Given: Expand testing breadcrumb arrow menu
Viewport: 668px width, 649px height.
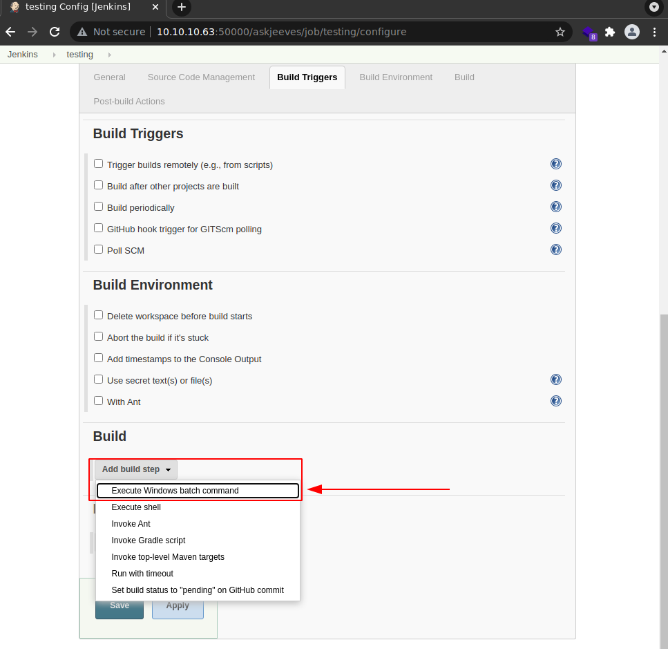Looking at the screenshot, I should (109, 55).
